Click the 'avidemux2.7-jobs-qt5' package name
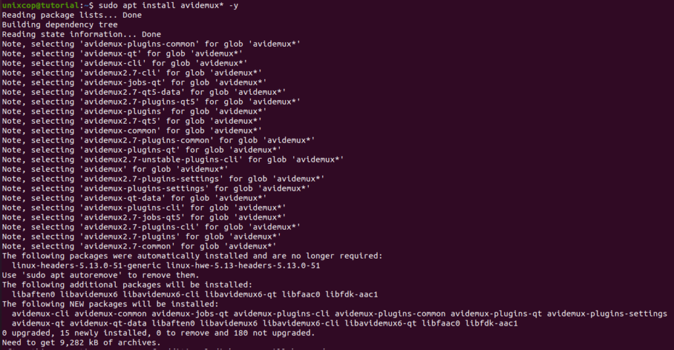The height and width of the screenshot is (350, 674). [132, 217]
